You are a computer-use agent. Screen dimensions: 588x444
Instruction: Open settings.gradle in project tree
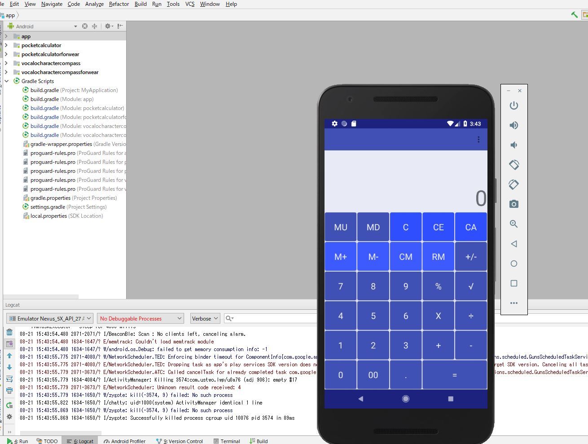coord(48,207)
